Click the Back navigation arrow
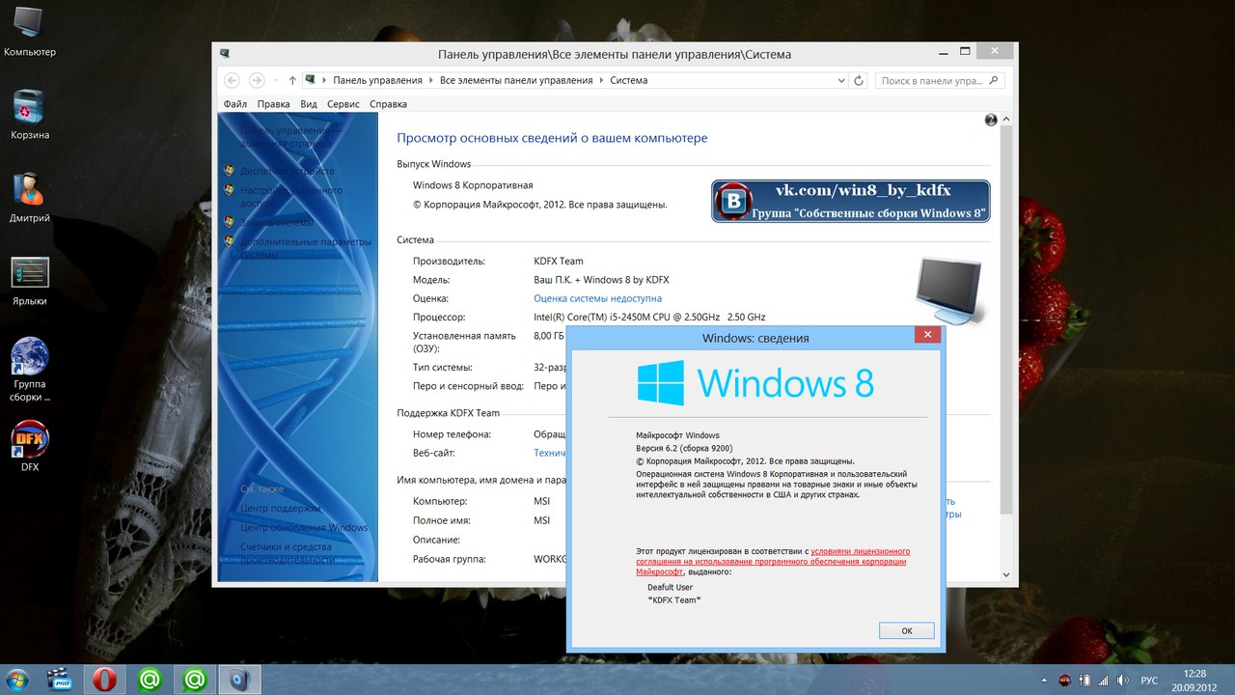Viewport: 1235px width, 695px height. 232,81
